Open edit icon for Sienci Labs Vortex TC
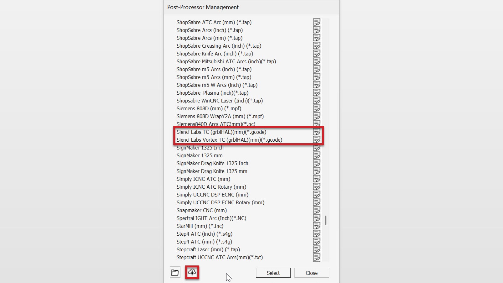This screenshot has height=283, width=503. click(x=317, y=139)
